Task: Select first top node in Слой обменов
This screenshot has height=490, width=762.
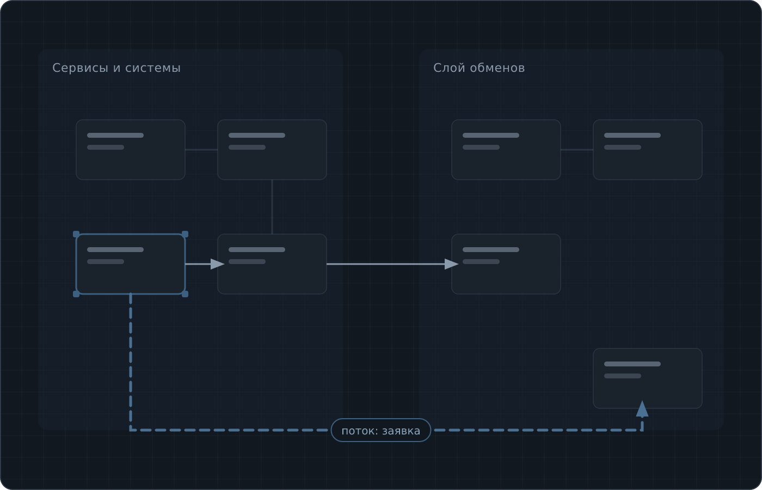Action: (x=506, y=150)
